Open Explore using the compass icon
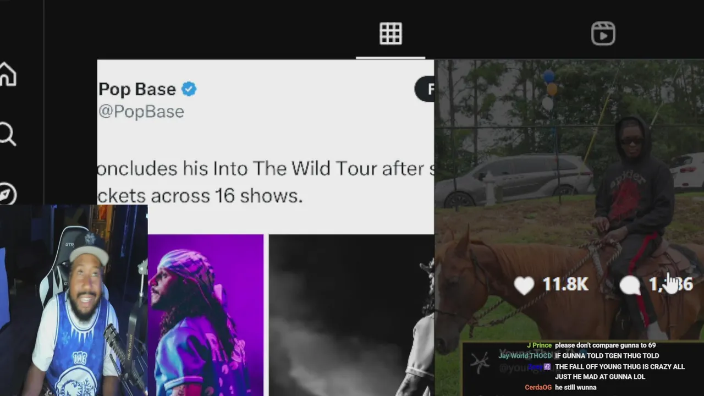Viewport: 704px width, 396px height. pyautogui.click(x=7, y=194)
